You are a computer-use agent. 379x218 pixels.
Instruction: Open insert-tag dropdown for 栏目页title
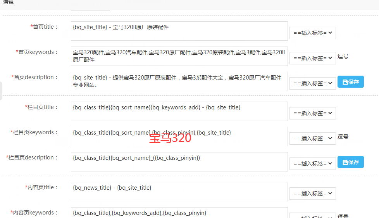point(312,113)
